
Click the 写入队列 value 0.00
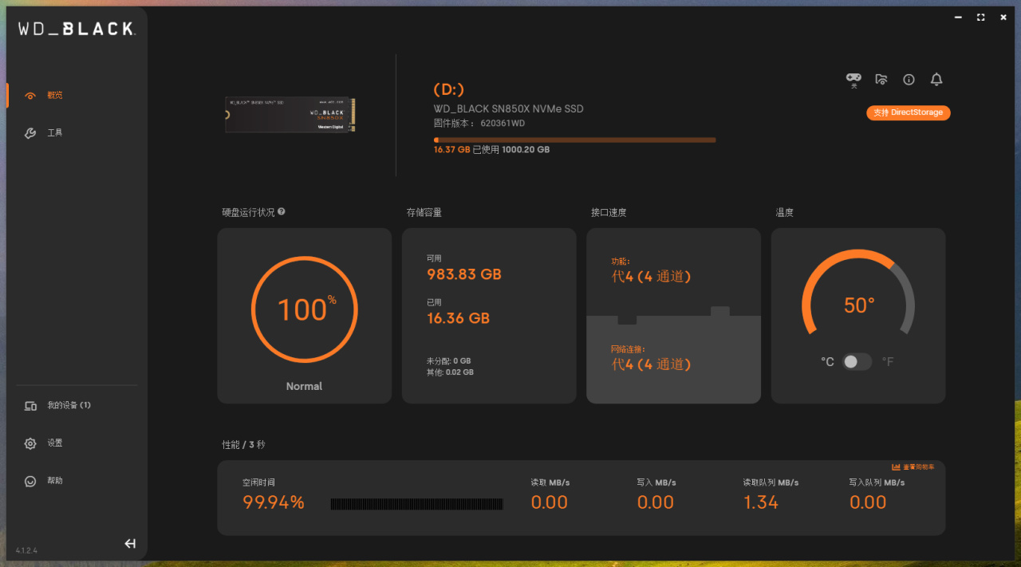868,502
